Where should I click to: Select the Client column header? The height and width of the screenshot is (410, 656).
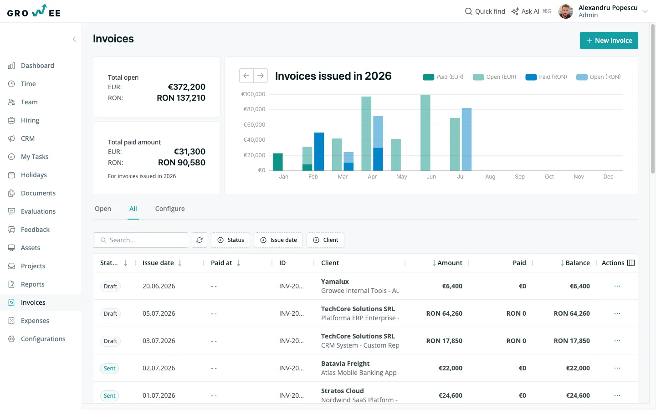point(330,263)
